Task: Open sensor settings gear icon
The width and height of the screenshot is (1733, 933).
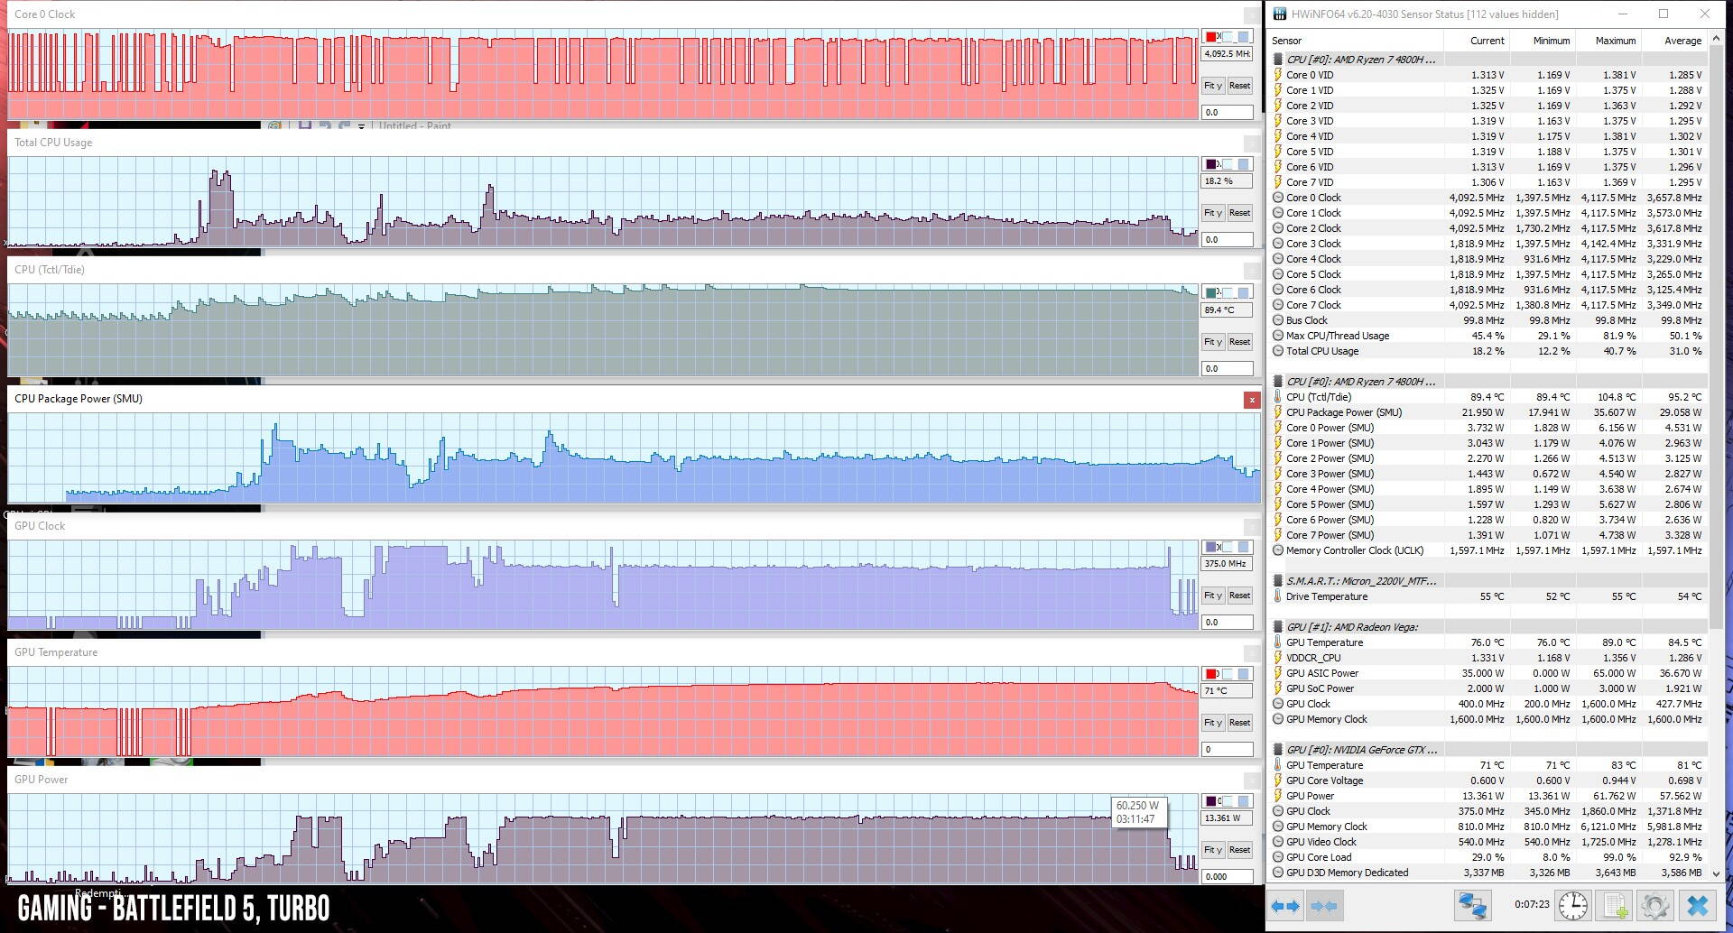Action: 1655,906
